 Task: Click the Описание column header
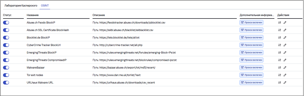point(99,15)
